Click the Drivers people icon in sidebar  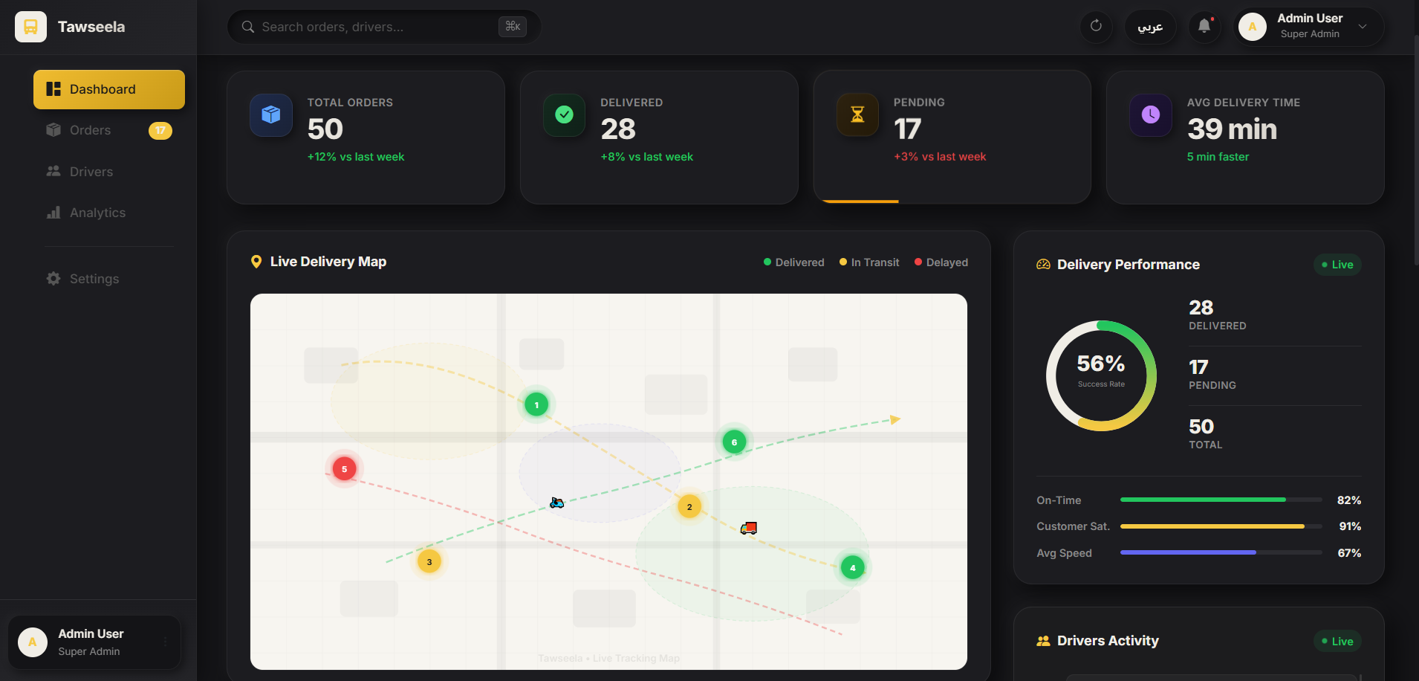(x=53, y=171)
